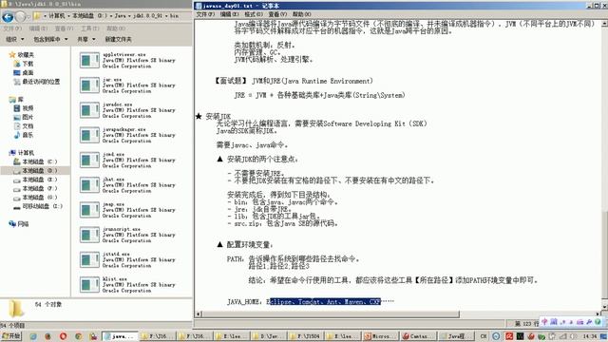This screenshot has width=608, height=342.
Task: Select the jmap.exe file icon
Action: (x=89, y=210)
